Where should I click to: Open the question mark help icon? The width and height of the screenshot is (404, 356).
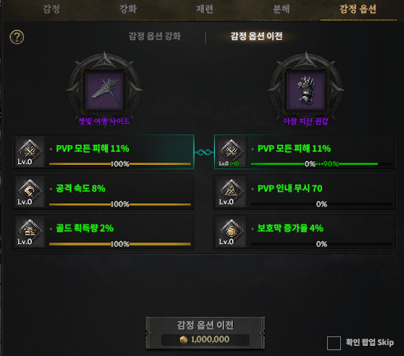17,37
